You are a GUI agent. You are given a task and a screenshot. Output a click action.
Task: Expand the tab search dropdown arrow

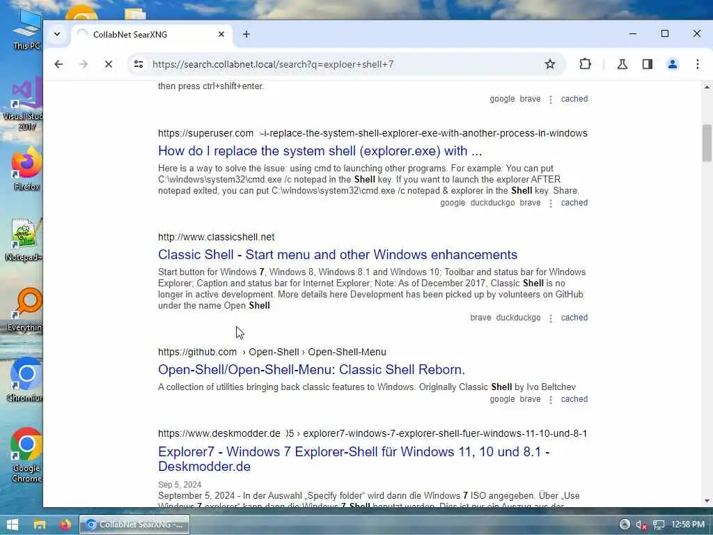coord(57,34)
